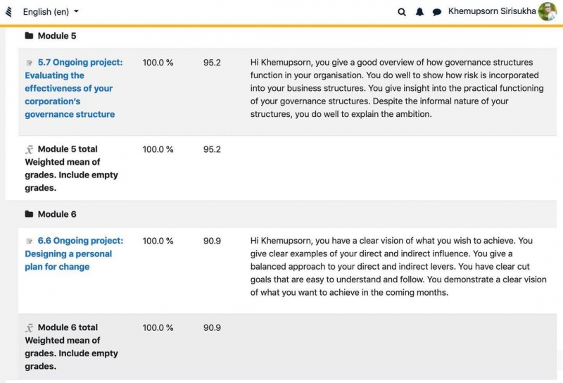Viewport: 563px width, 383px height.
Task: Open the messages chat bubble icon
Action: tap(436, 13)
